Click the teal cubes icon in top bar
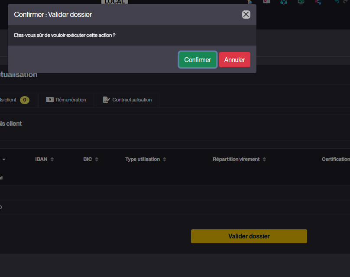The width and height of the screenshot is (350, 277). (x=283, y=2)
